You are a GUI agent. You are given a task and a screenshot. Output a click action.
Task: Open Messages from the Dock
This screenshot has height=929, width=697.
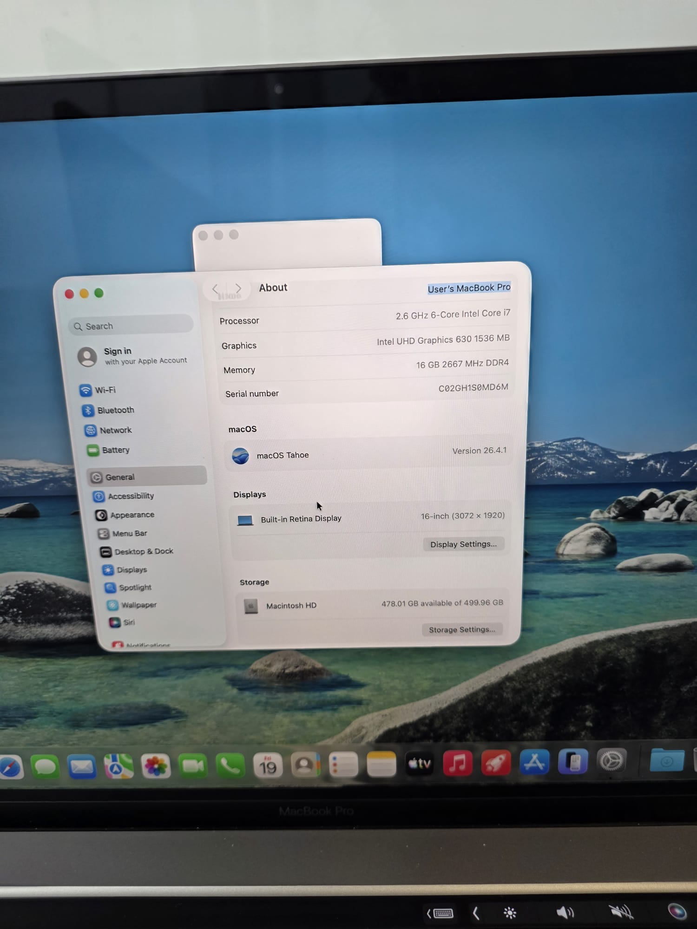coord(45,766)
